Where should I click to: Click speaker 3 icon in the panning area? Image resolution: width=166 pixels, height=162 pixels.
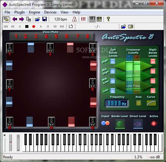tap(50, 48)
